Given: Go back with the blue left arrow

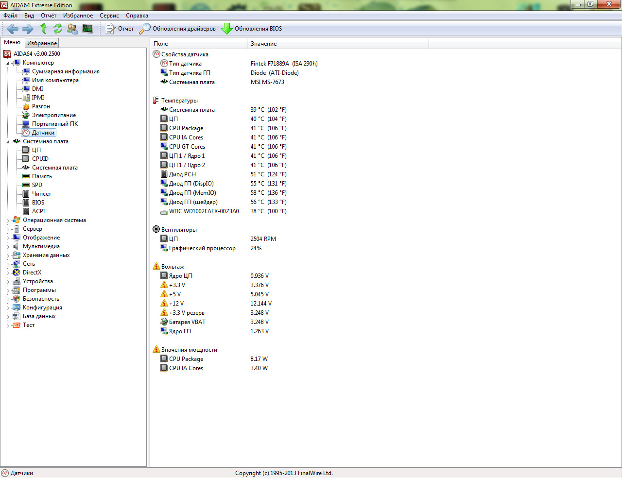Looking at the screenshot, I should 13,29.
